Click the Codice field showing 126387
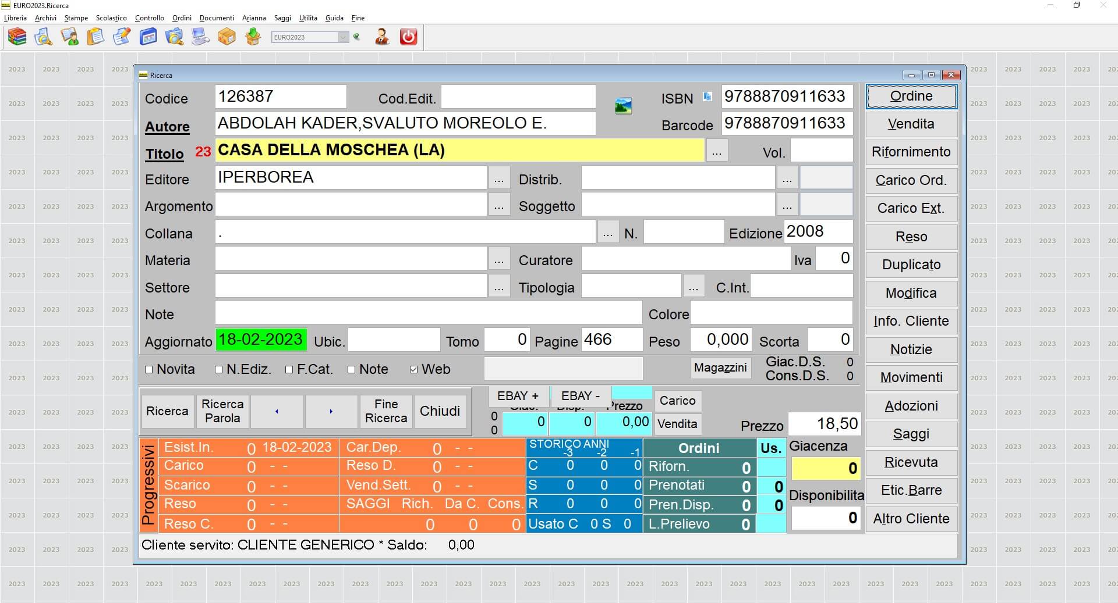This screenshot has height=603, width=1118. pos(281,97)
